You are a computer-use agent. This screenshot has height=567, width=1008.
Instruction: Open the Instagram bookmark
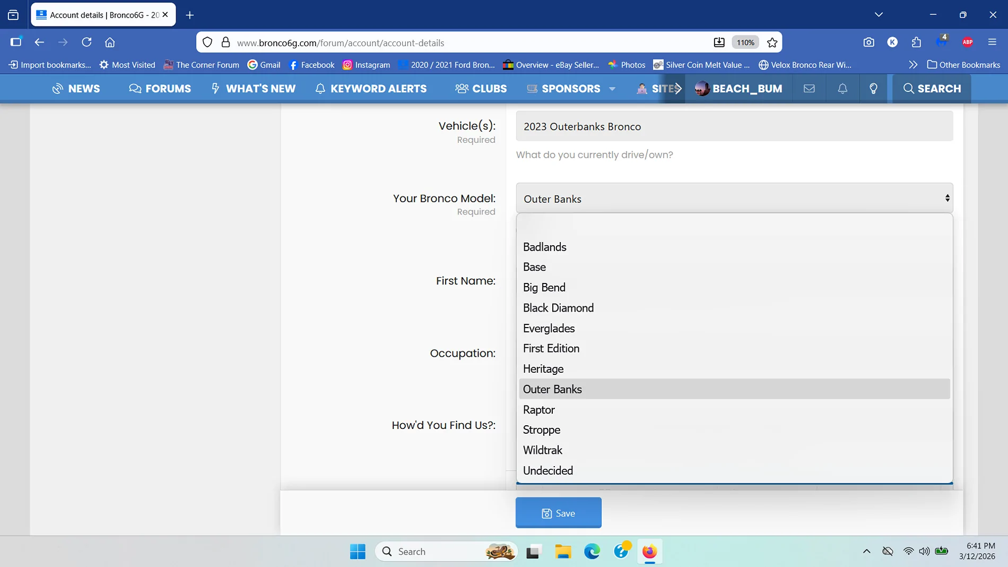pyautogui.click(x=367, y=65)
